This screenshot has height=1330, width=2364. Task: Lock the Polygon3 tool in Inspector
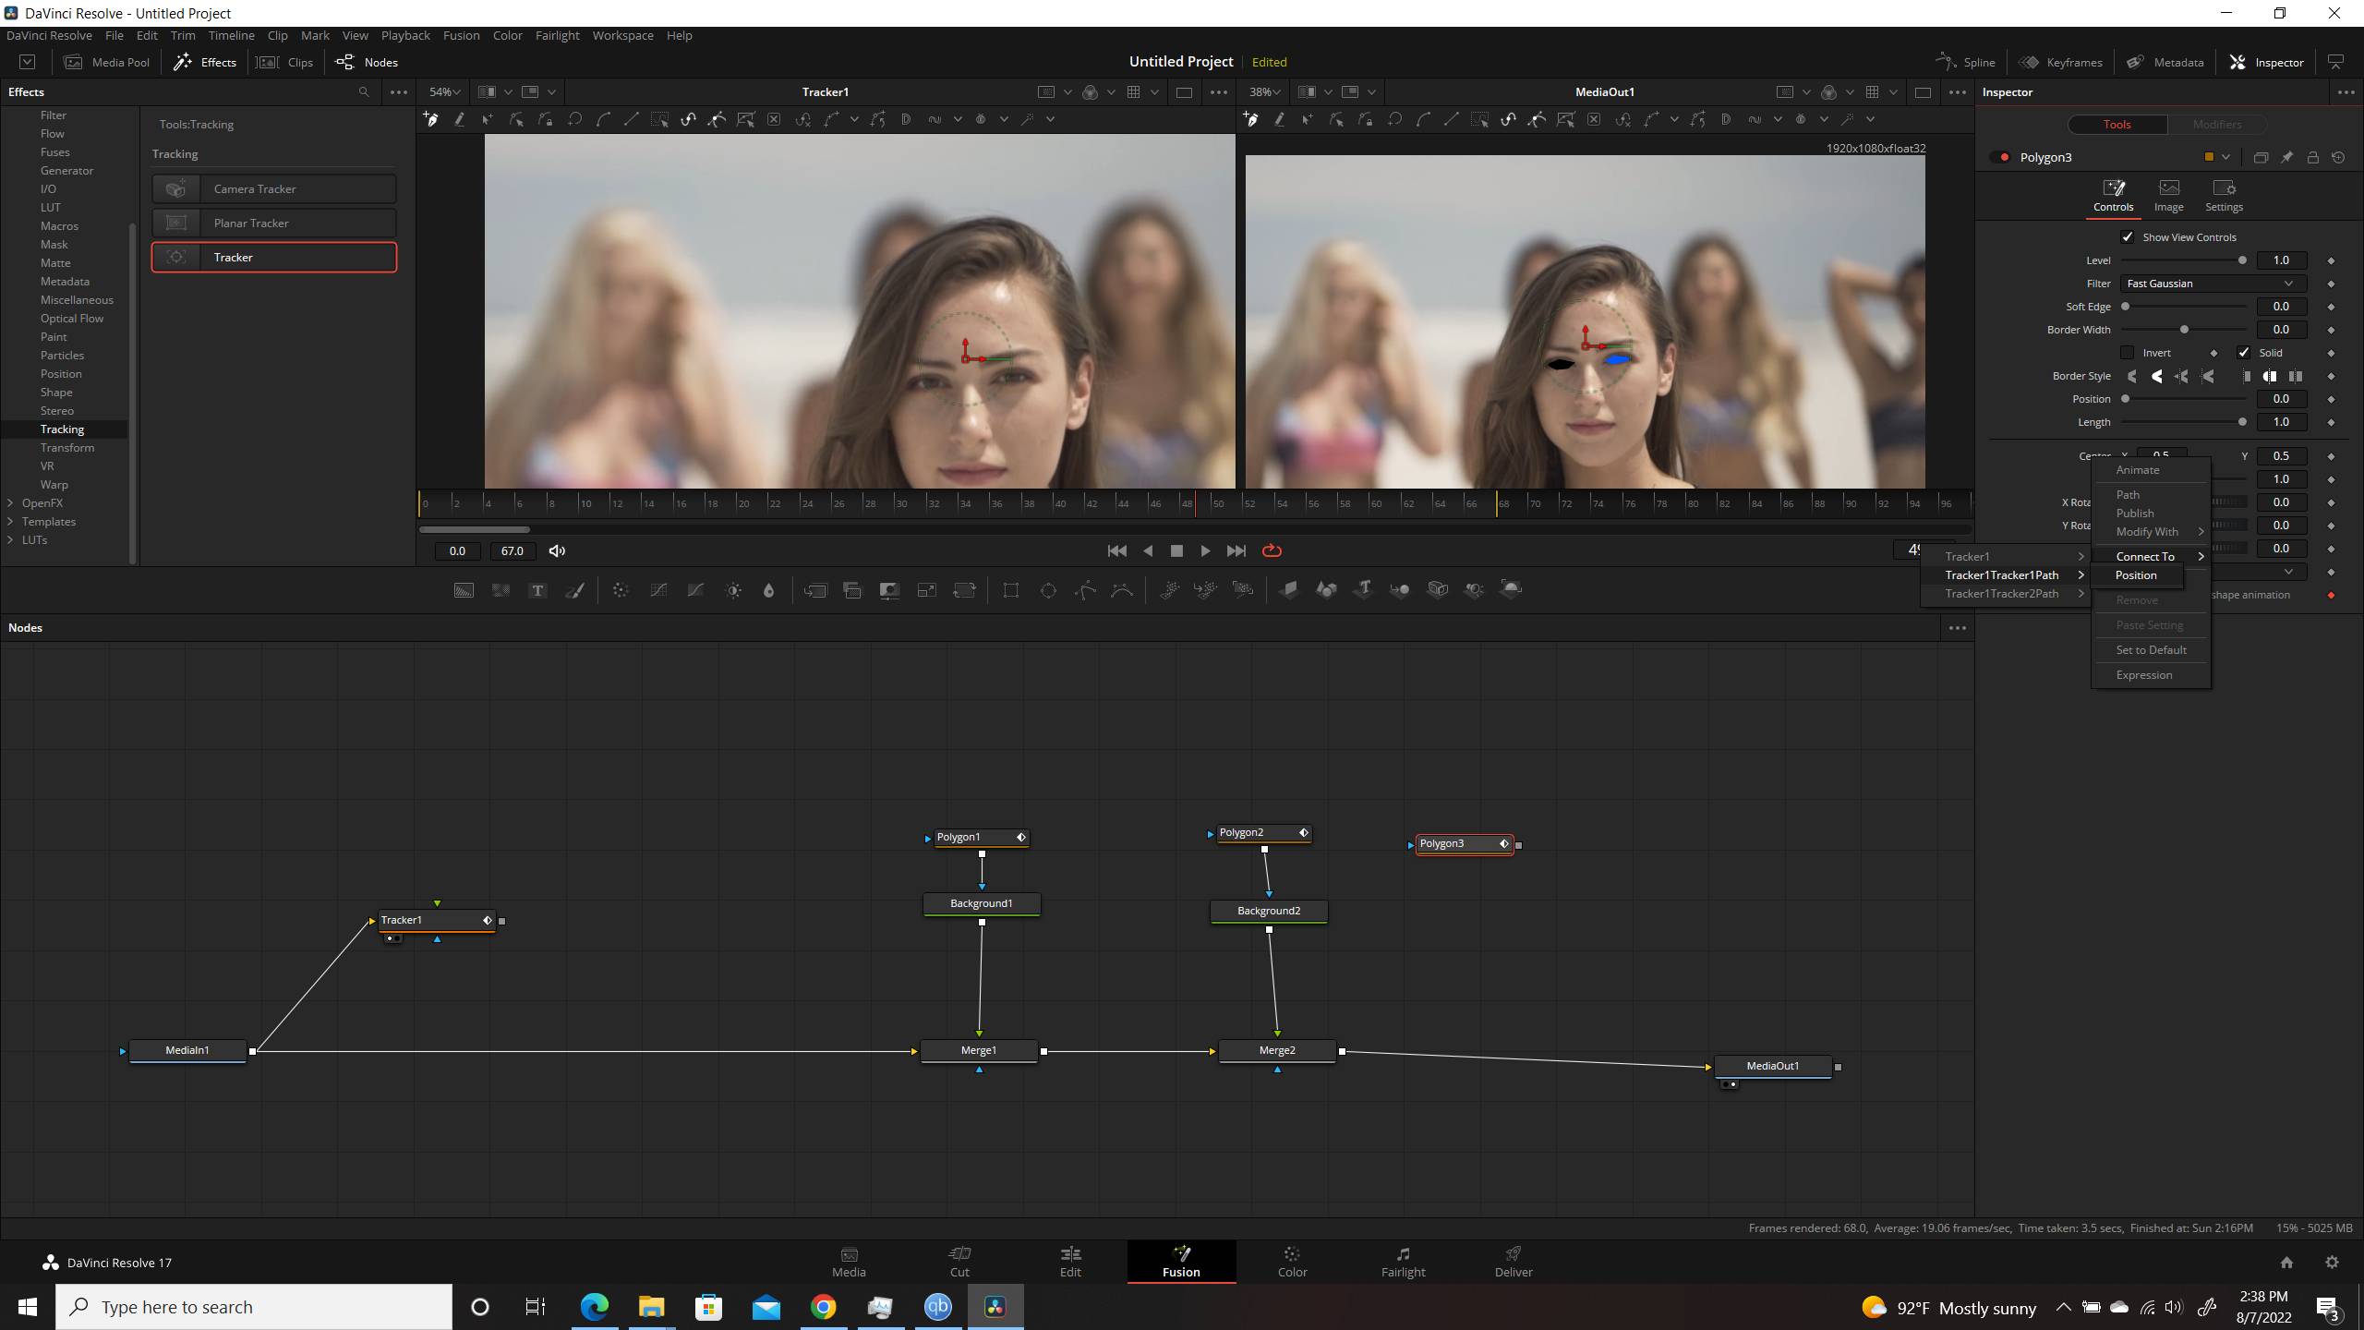[x=2312, y=157]
